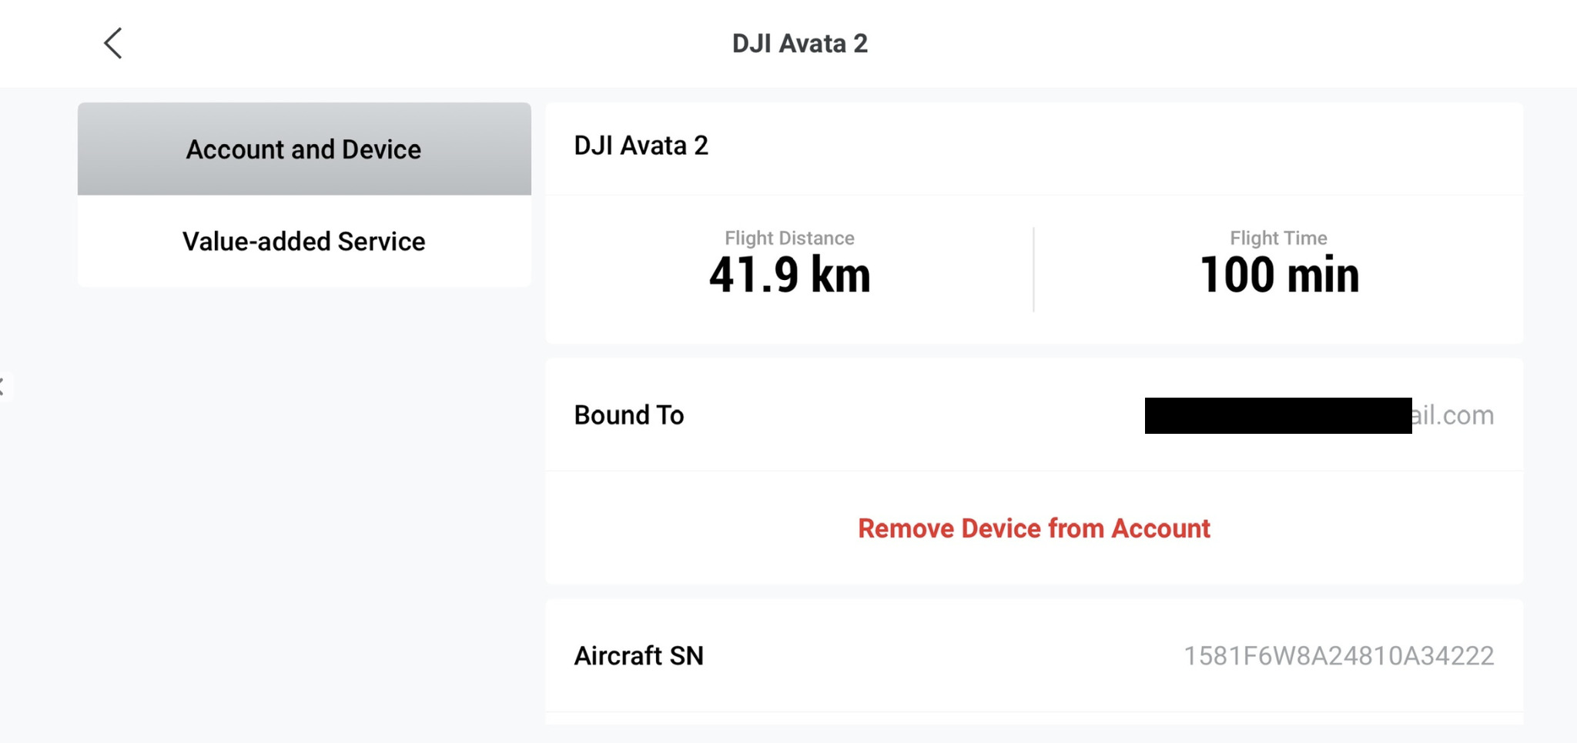Go back using the left arrow icon
The height and width of the screenshot is (743, 1577).
point(113,43)
